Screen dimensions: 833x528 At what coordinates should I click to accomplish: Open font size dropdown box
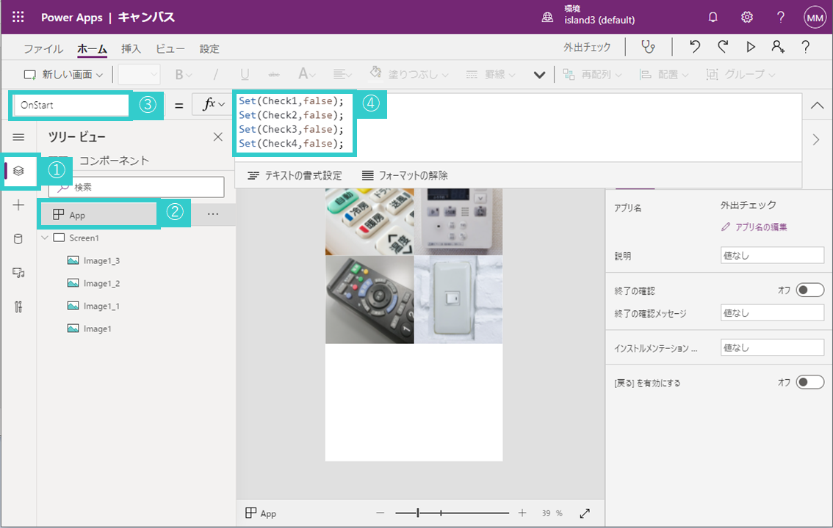coord(139,75)
